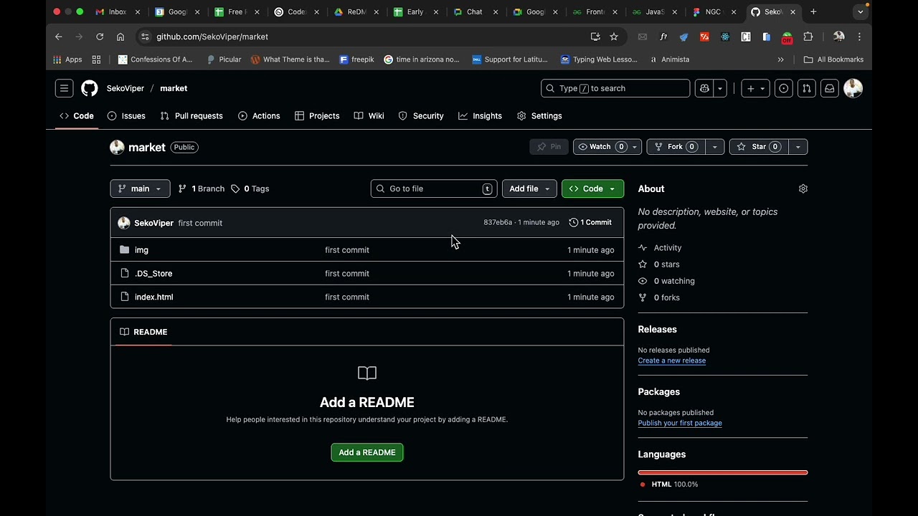Open the user profile avatar menu
Screen dimensions: 918x516
click(x=853, y=88)
